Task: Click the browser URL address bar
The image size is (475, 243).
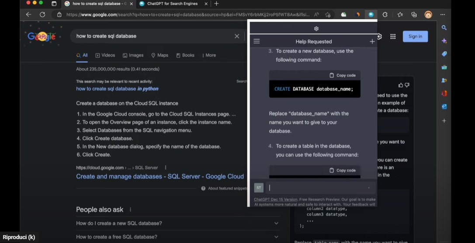Action: click(x=188, y=14)
